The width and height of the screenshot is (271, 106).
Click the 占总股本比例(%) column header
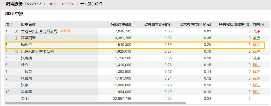pyautogui.click(x=158, y=25)
